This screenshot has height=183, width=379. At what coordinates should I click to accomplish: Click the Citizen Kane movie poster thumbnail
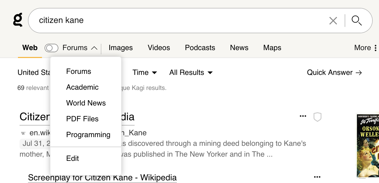click(368, 145)
